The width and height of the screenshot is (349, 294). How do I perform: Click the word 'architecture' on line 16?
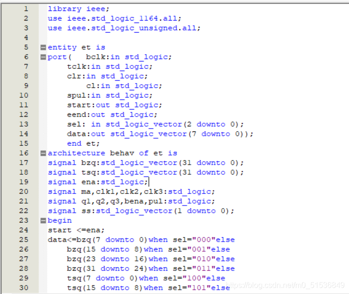coord(76,153)
